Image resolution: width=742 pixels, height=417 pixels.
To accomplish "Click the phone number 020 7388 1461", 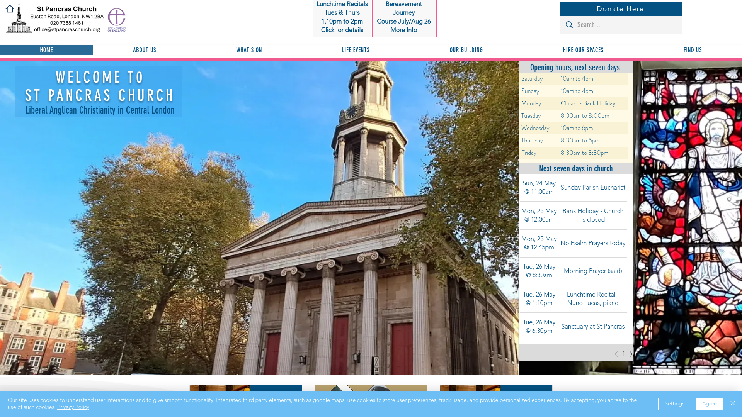I will (x=67, y=23).
